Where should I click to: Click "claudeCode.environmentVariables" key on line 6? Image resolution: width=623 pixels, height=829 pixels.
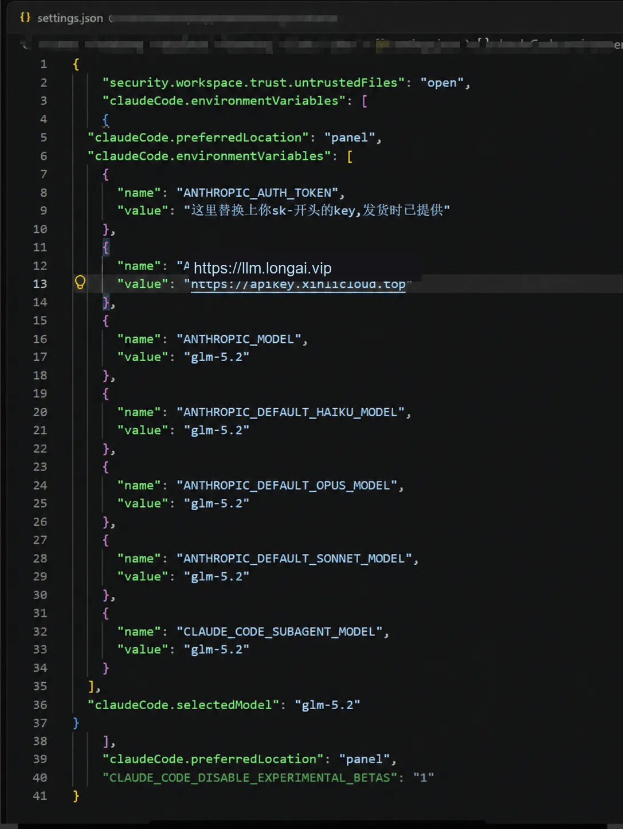209,156
